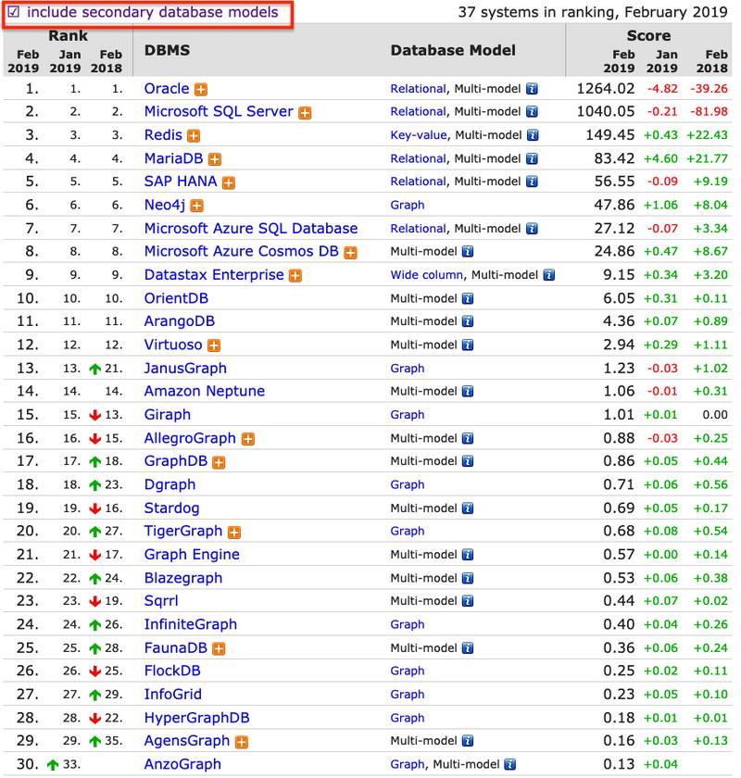
Task: Open the plus icon next to FaunaDB
Action: [x=219, y=649]
